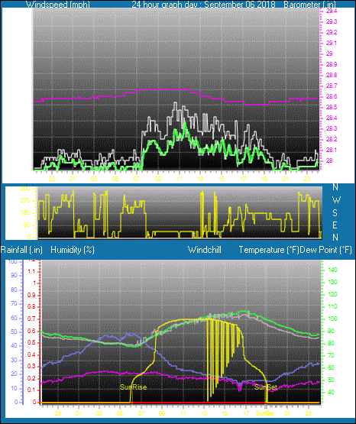The image size is (356, 424).
Task: Select the blue 50 humidity axis value
Action: tap(14, 332)
